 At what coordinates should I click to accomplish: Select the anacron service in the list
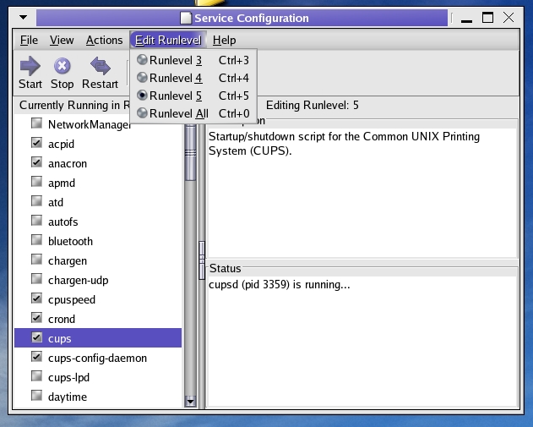[x=68, y=163]
